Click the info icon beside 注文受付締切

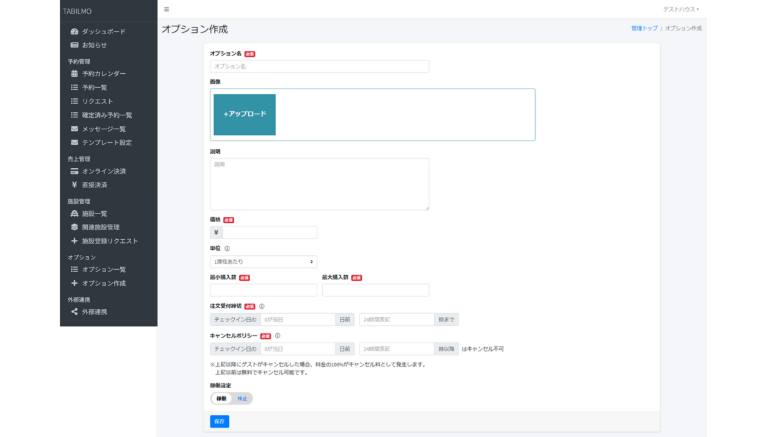(x=262, y=306)
